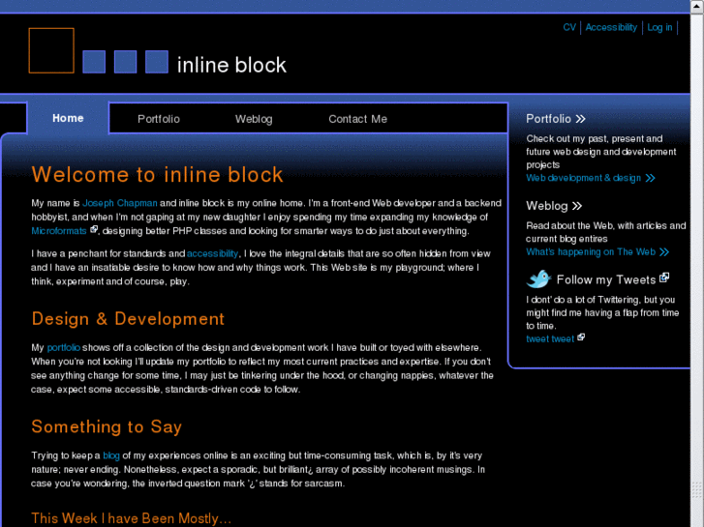Open the Portfolio navigation tab
This screenshot has width=704, height=527.
pos(159,119)
